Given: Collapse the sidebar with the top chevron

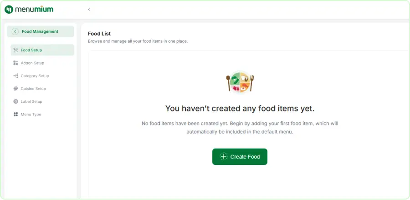Looking at the screenshot, I should pyautogui.click(x=89, y=10).
